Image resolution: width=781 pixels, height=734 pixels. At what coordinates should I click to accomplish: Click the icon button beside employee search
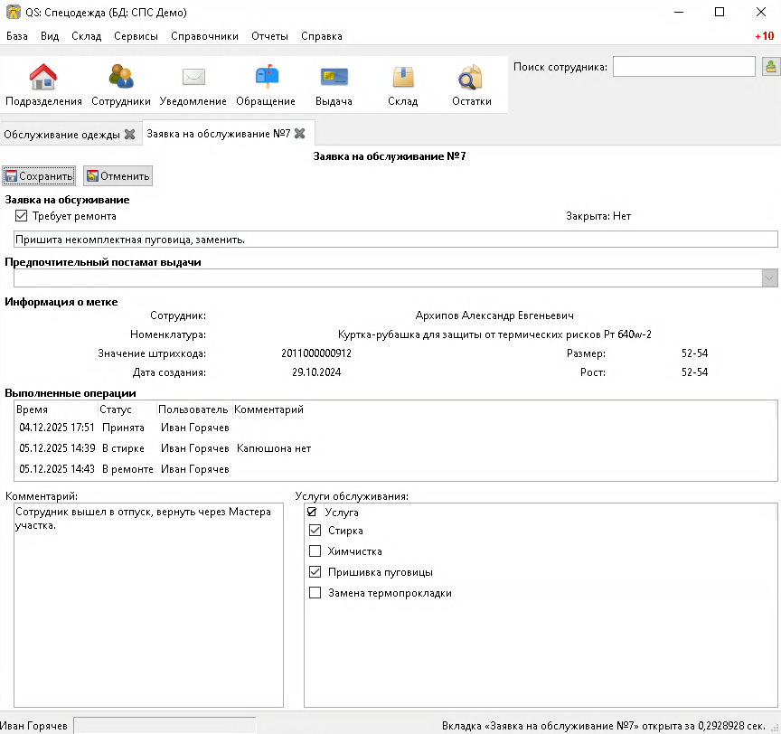click(x=770, y=67)
